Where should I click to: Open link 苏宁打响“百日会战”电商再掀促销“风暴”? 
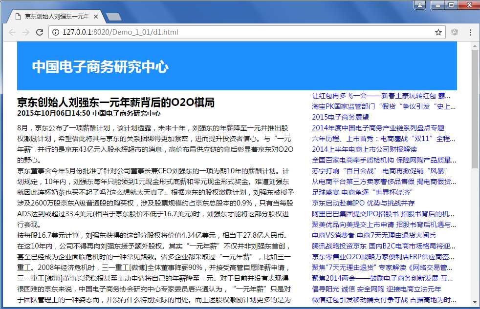click(380, 171)
